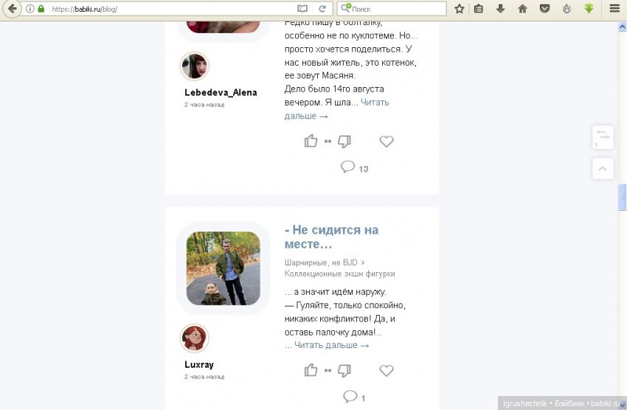The image size is (627, 410).
Task: Add Lebedeva_Alena post to favorites with heart
Action: pyautogui.click(x=386, y=142)
